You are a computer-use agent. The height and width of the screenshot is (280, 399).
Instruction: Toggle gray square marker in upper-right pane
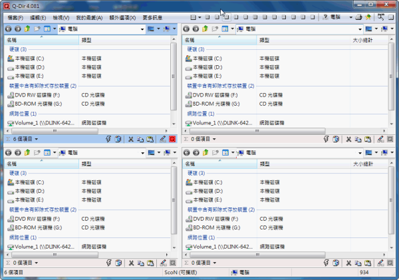click(390, 139)
